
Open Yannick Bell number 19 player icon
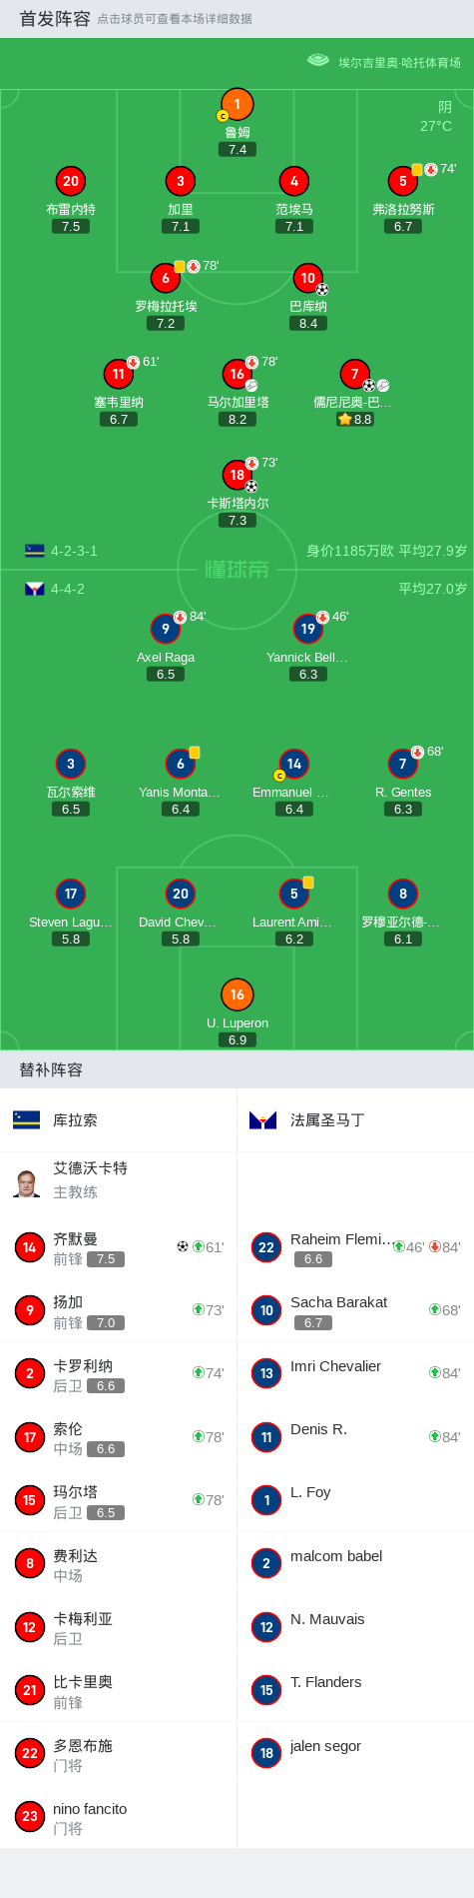pyautogui.click(x=307, y=629)
